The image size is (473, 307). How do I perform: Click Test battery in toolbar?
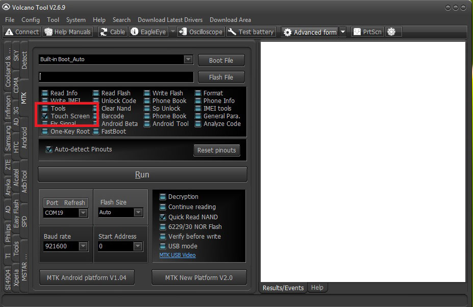tap(251, 32)
